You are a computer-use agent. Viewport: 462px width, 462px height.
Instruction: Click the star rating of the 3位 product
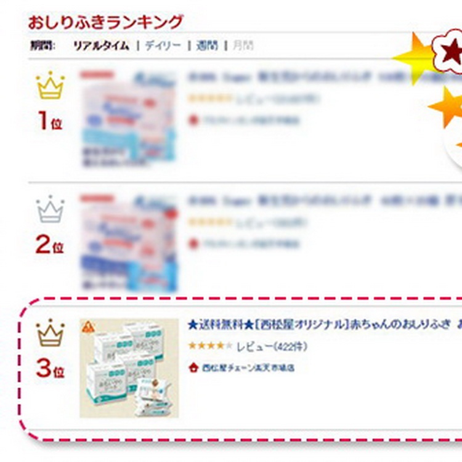[211, 346]
